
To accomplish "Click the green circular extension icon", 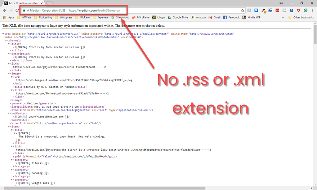I will coord(305,10).
